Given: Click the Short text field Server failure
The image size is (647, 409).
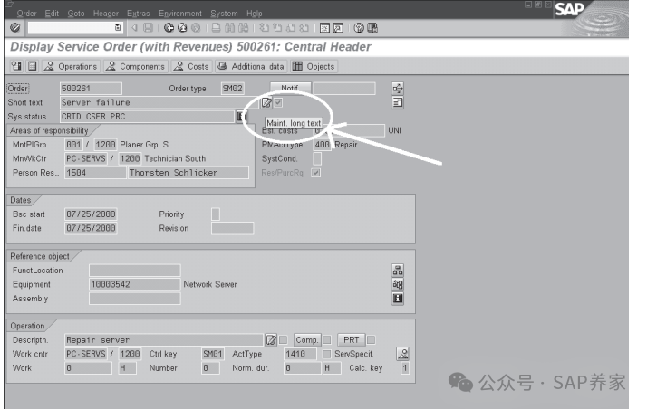Looking at the screenshot, I should 159,102.
